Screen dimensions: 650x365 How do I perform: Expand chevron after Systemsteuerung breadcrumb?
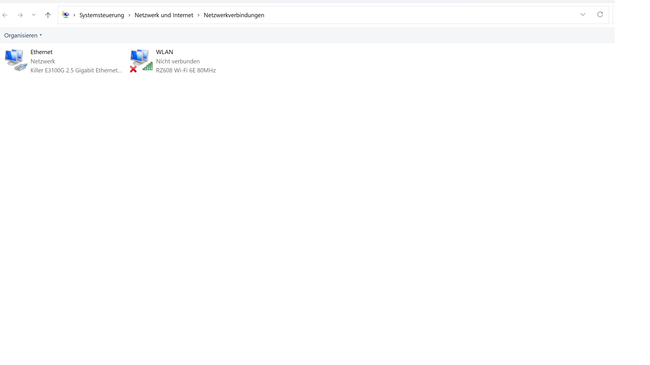[x=129, y=15]
